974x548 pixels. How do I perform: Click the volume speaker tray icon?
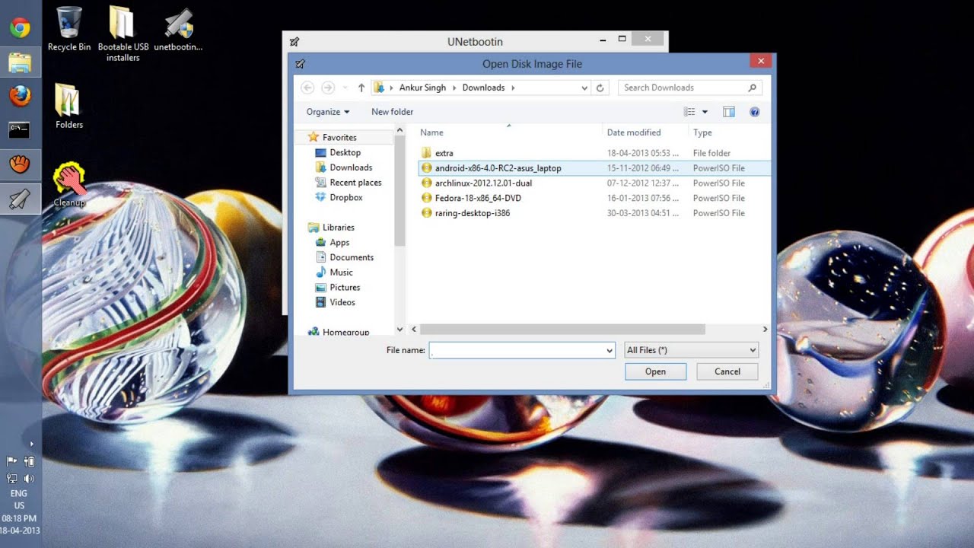30,479
